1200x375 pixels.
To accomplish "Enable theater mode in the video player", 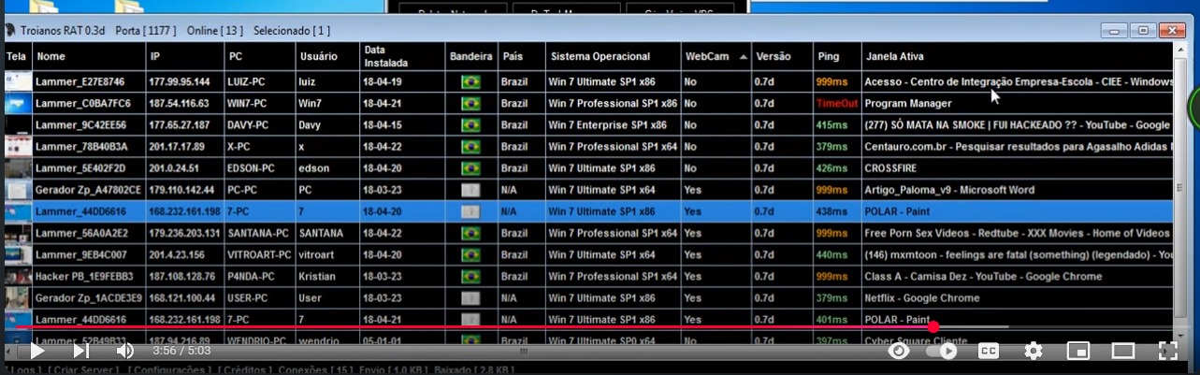I will coord(1122,352).
